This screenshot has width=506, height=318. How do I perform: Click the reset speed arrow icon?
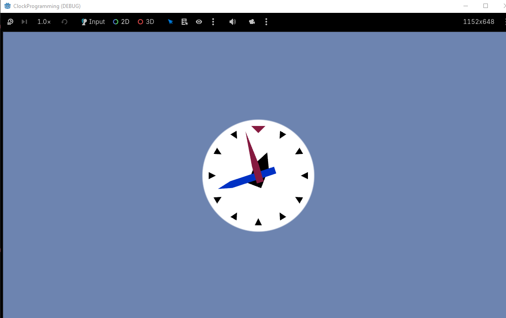coord(64,22)
